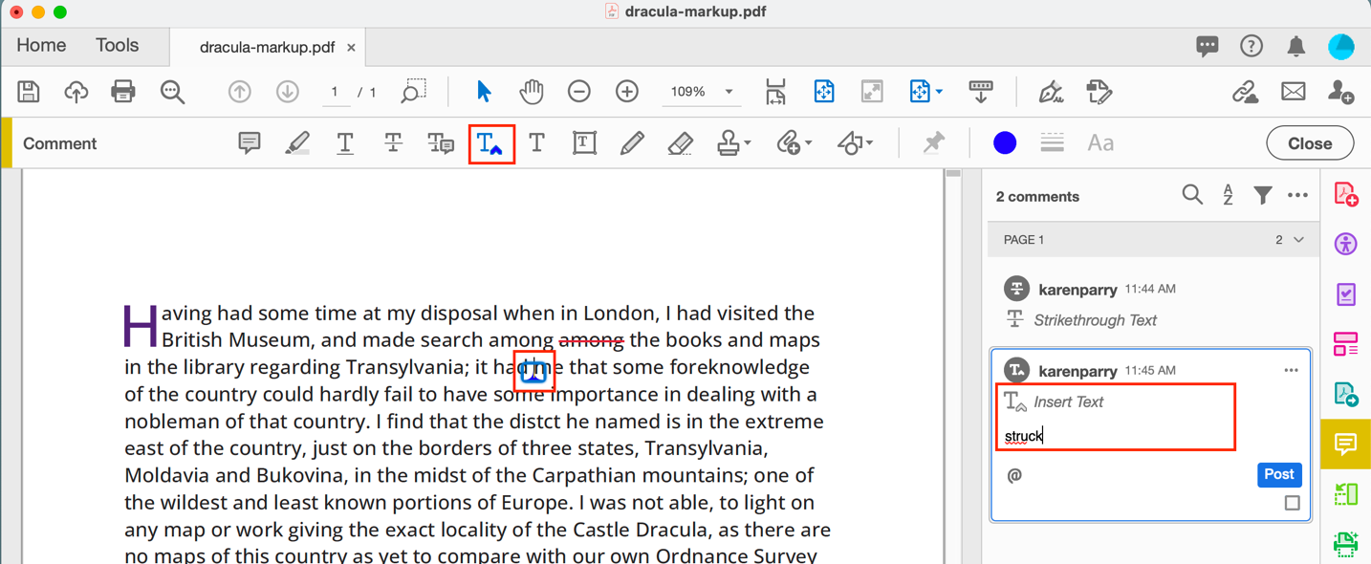Click the Close comment toolbar button

coord(1309,143)
